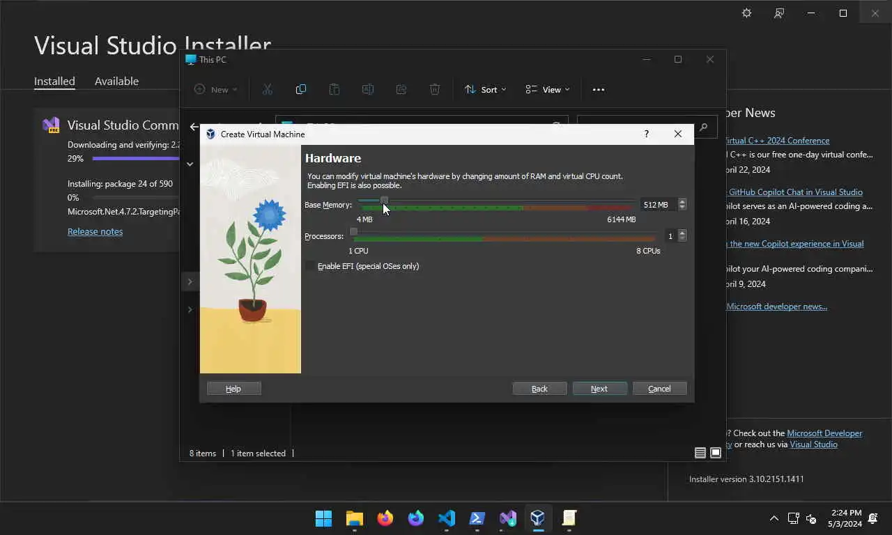This screenshot has height=535, width=892.
Task: Open the Windows Start menu
Action: pyautogui.click(x=324, y=518)
